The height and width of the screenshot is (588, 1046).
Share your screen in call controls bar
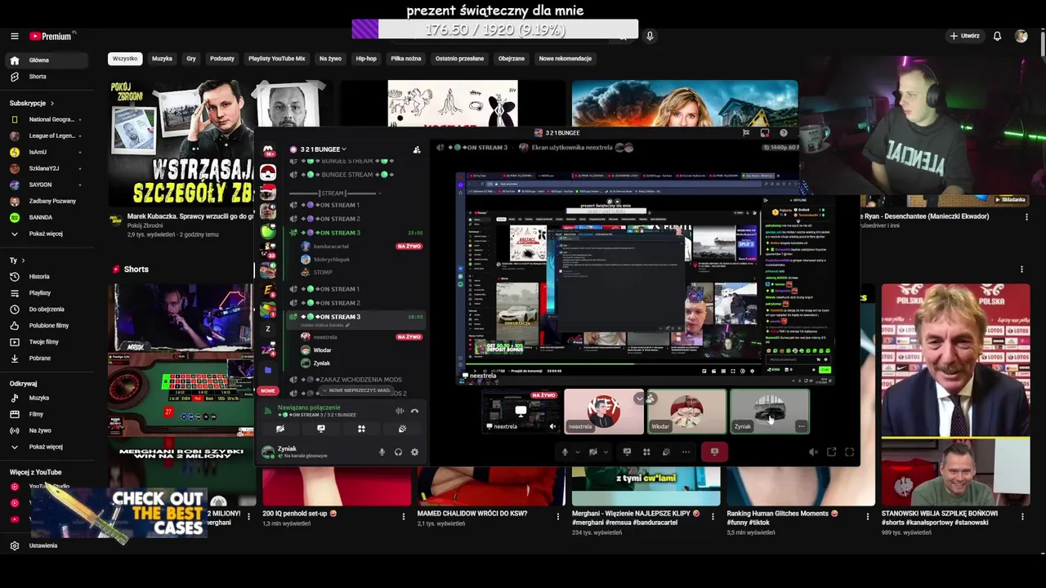tap(627, 452)
